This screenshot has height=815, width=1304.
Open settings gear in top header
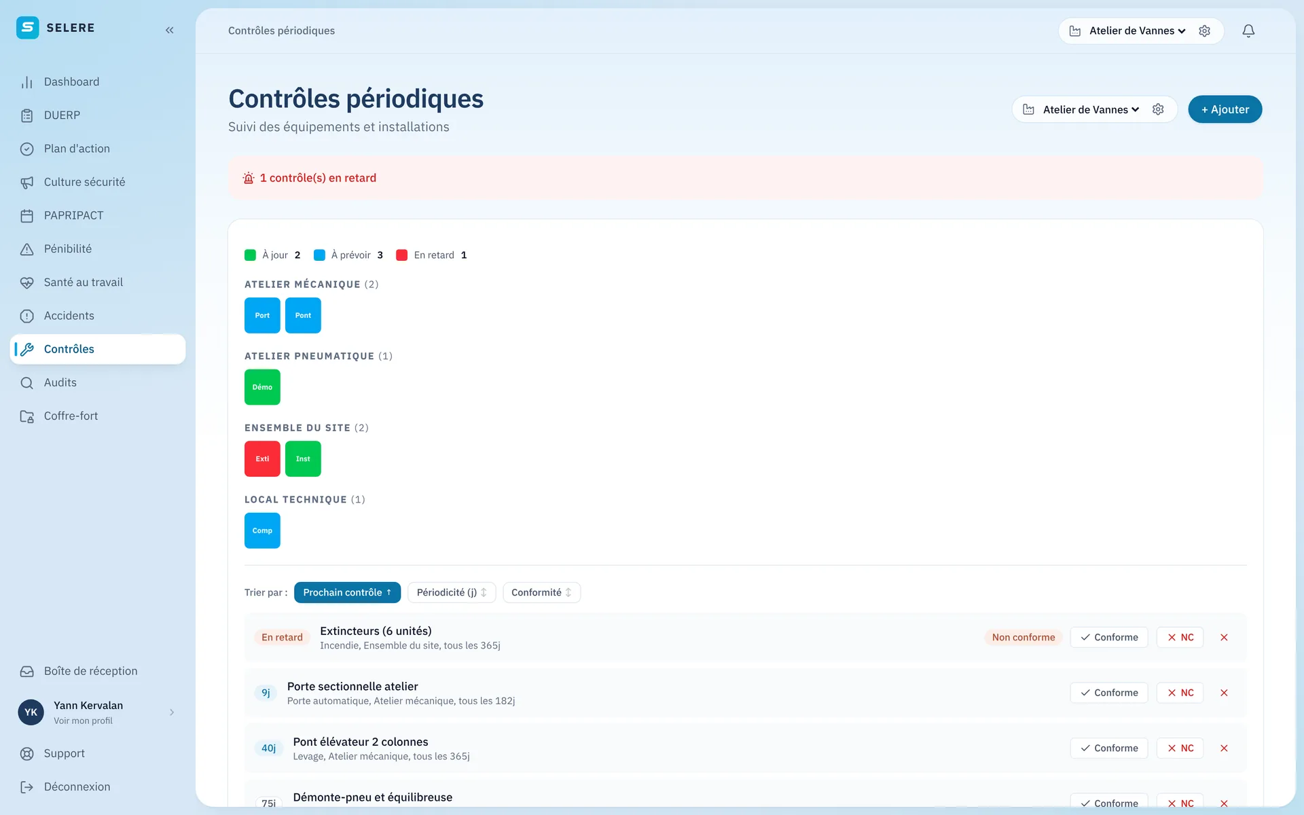click(1205, 31)
